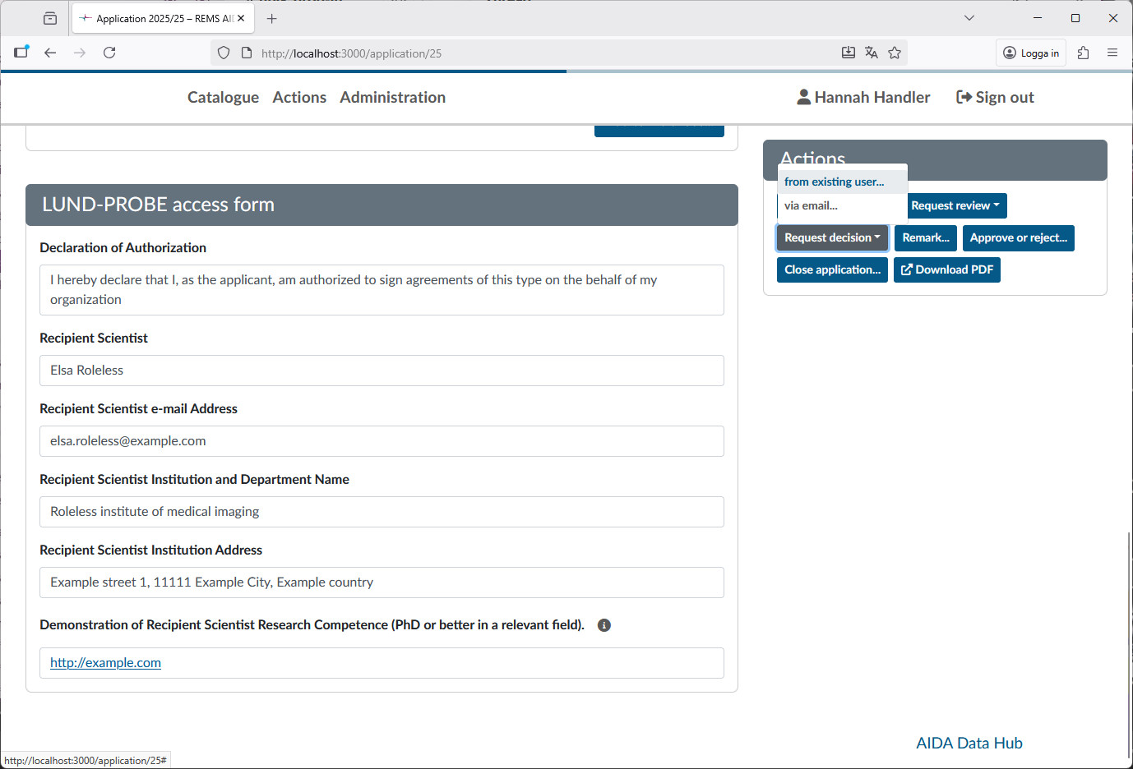Open Firefox downloads panel
This screenshot has width=1133, height=769.
848,52
